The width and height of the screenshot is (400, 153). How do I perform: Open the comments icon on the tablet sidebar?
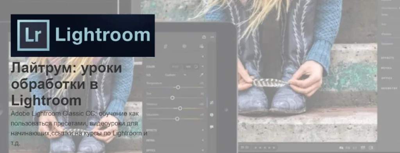point(211,127)
